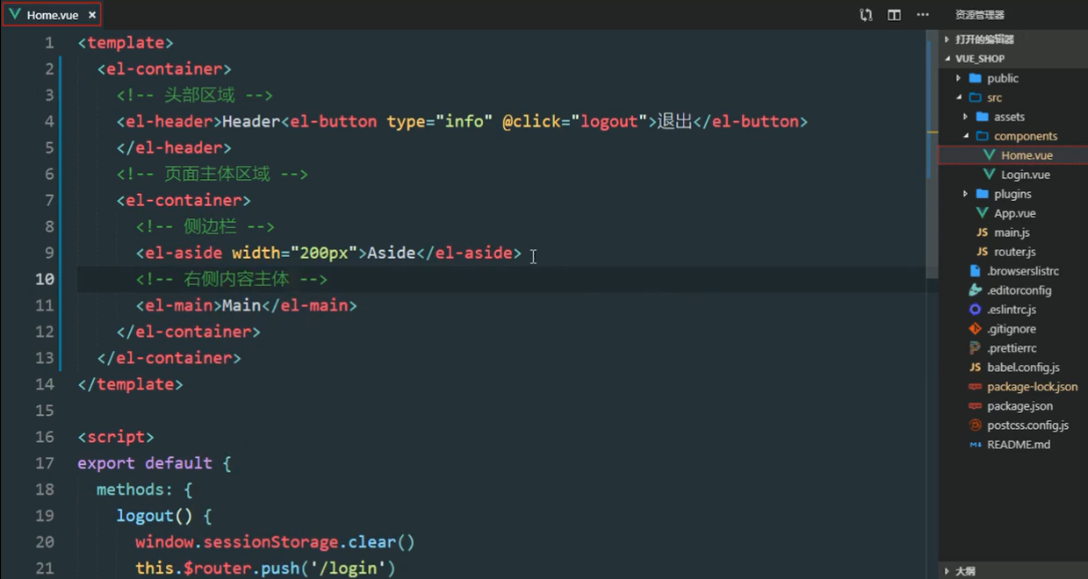Open router.js in the explorer
Screen dimensions: 1088x579
(1015, 252)
